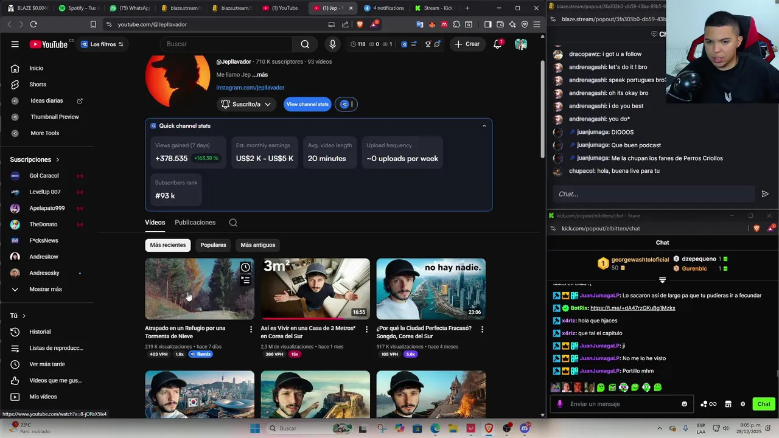Open options for Songdo video

tap(482, 329)
